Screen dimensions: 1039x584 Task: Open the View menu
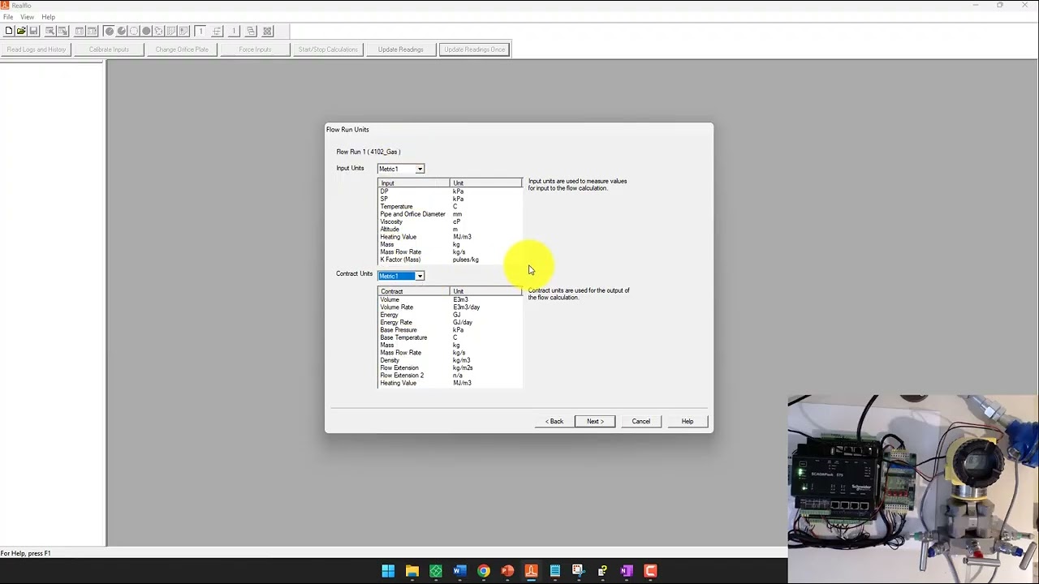[28, 17]
